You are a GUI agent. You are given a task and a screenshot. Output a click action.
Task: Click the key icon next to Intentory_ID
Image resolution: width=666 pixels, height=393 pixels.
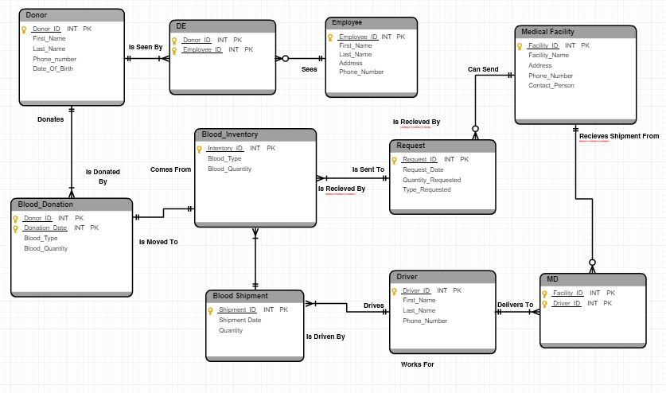200,149
